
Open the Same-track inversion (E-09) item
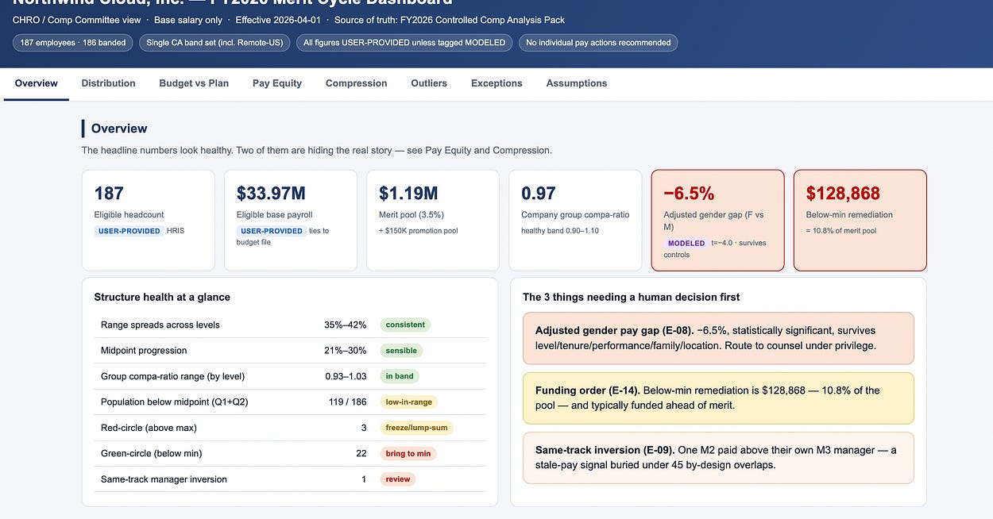tap(718, 458)
